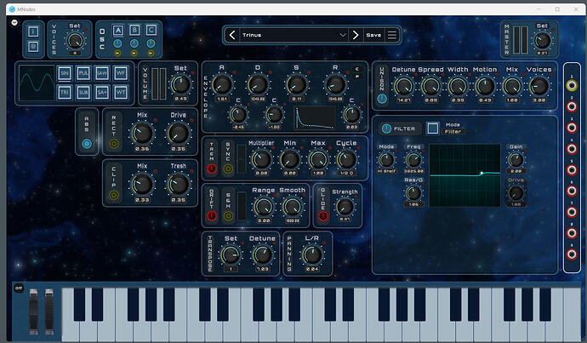The image size is (587, 343).
Task: Switch to oscillator tab C
Action: coord(151,31)
